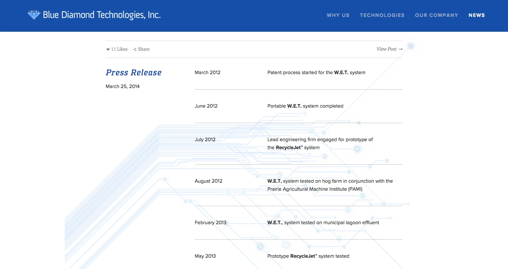508x269 pixels.
Task: Like the post via heart icon
Action: coord(108,49)
